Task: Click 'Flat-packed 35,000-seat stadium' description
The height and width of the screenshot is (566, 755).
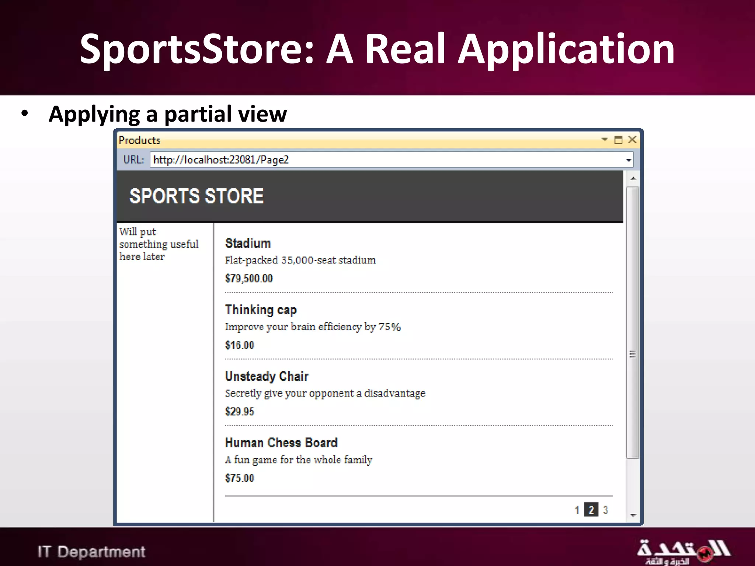Action: [x=300, y=260]
